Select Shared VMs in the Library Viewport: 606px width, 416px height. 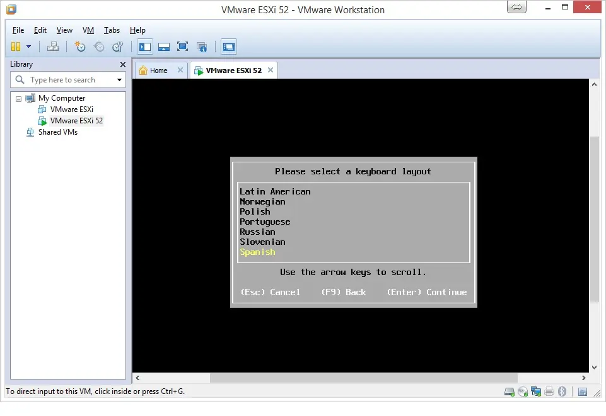58,132
